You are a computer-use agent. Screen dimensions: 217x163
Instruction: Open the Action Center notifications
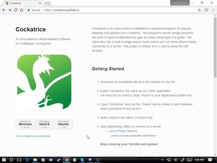tap(210, 160)
